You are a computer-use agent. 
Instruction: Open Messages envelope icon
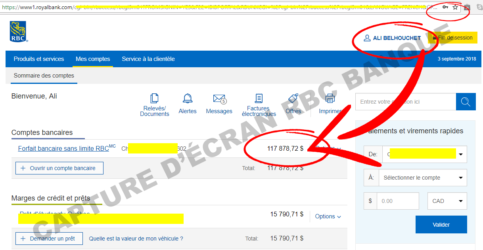point(219,99)
